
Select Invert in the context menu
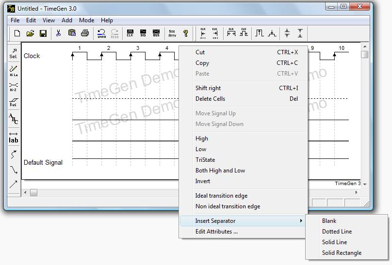pos(203,181)
